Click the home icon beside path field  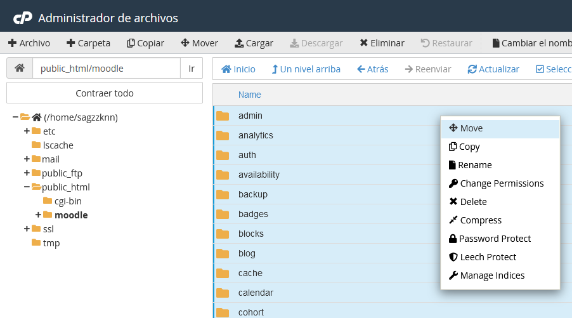click(20, 69)
